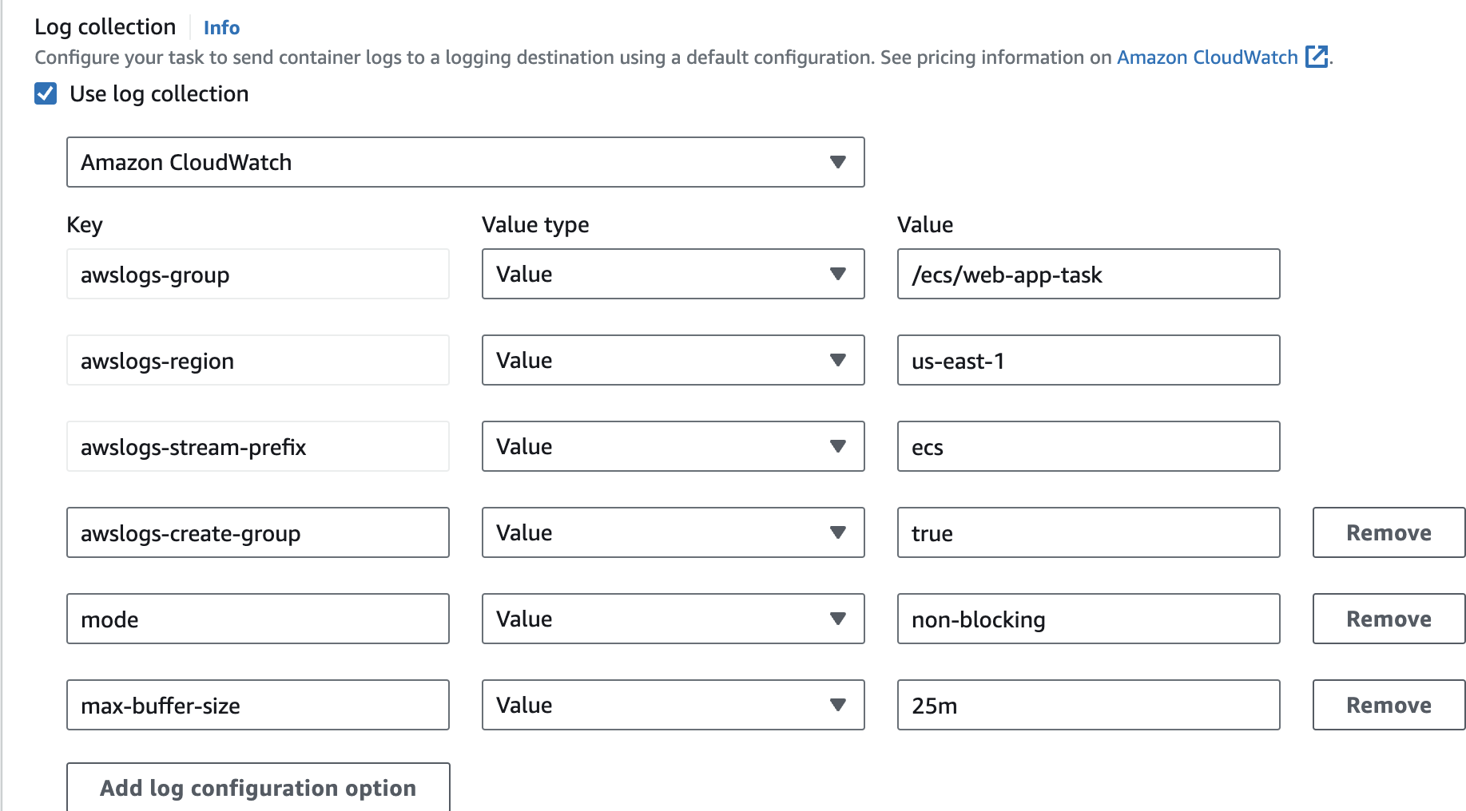1466x811 pixels.
Task: Click the /ecs/web-app-task value field
Action: [x=1088, y=274]
